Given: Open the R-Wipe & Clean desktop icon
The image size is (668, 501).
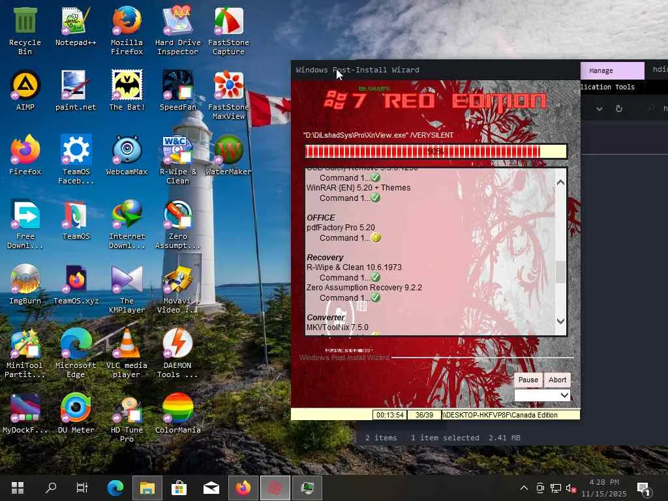Looking at the screenshot, I should pyautogui.click(x=177, y=160).
